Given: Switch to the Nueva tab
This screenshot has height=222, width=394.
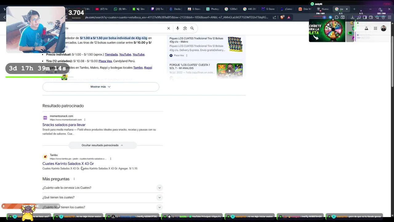Looking at the screenshot, I should [323, 9].
